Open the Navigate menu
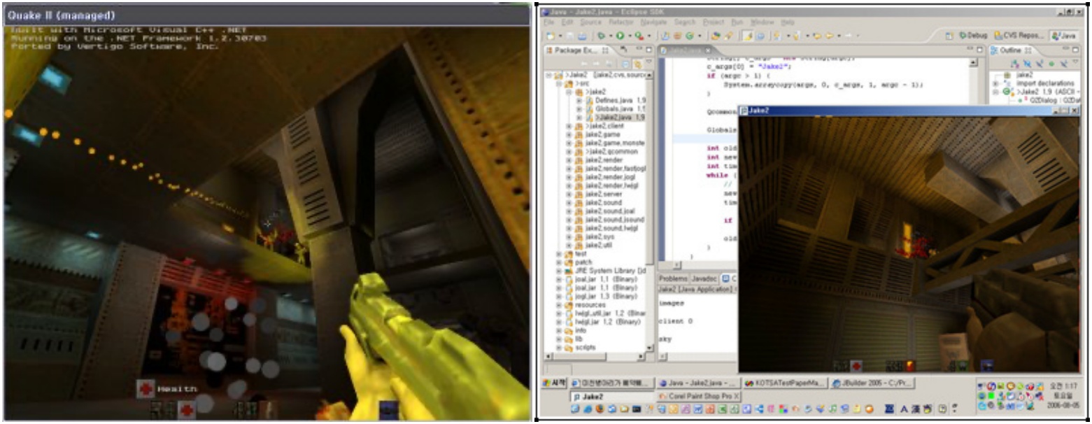Image resolution: width=1092 pixels, height=424 pixels. tap(654, 22)
